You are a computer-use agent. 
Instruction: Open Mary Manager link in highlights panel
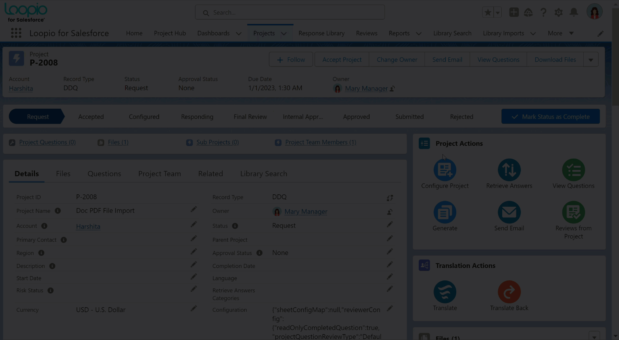[x=366, y=89]
